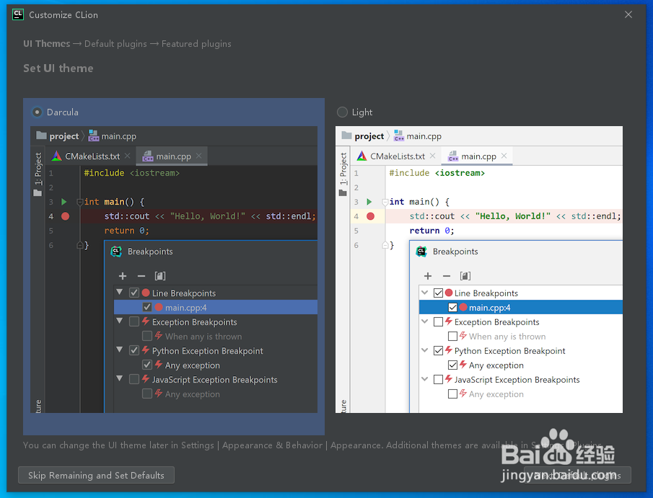This screenshot has height=498, width=653.
Task: Close CMakeLists.txt tab in Darcula preview
Action: pos(128,156)
